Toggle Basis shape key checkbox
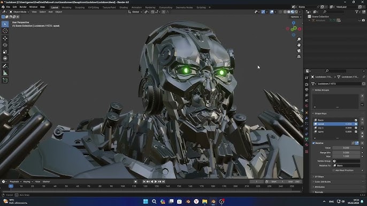 (356, 120)
